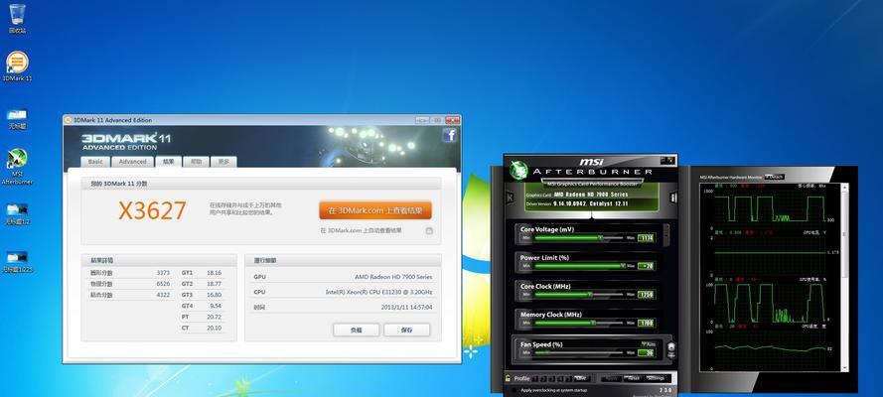Screen dimensions: 883x397
Task: Click the Power Limit value field +20
Action: point(646,265)
